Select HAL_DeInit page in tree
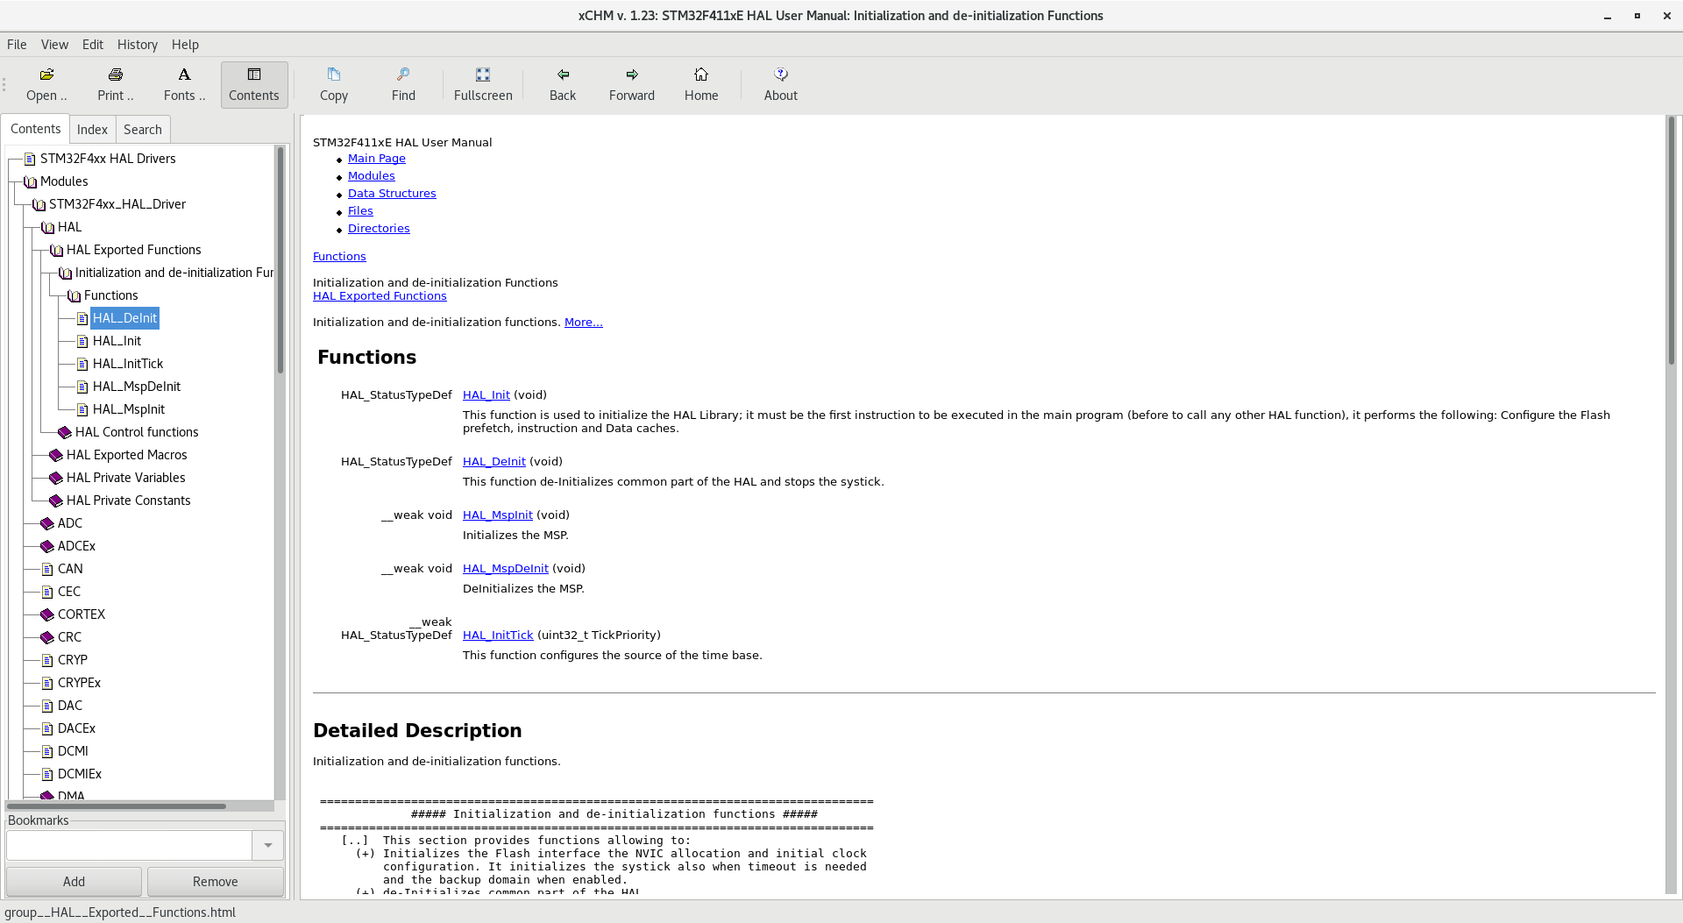1683x923 pixels. coord(124,318)
